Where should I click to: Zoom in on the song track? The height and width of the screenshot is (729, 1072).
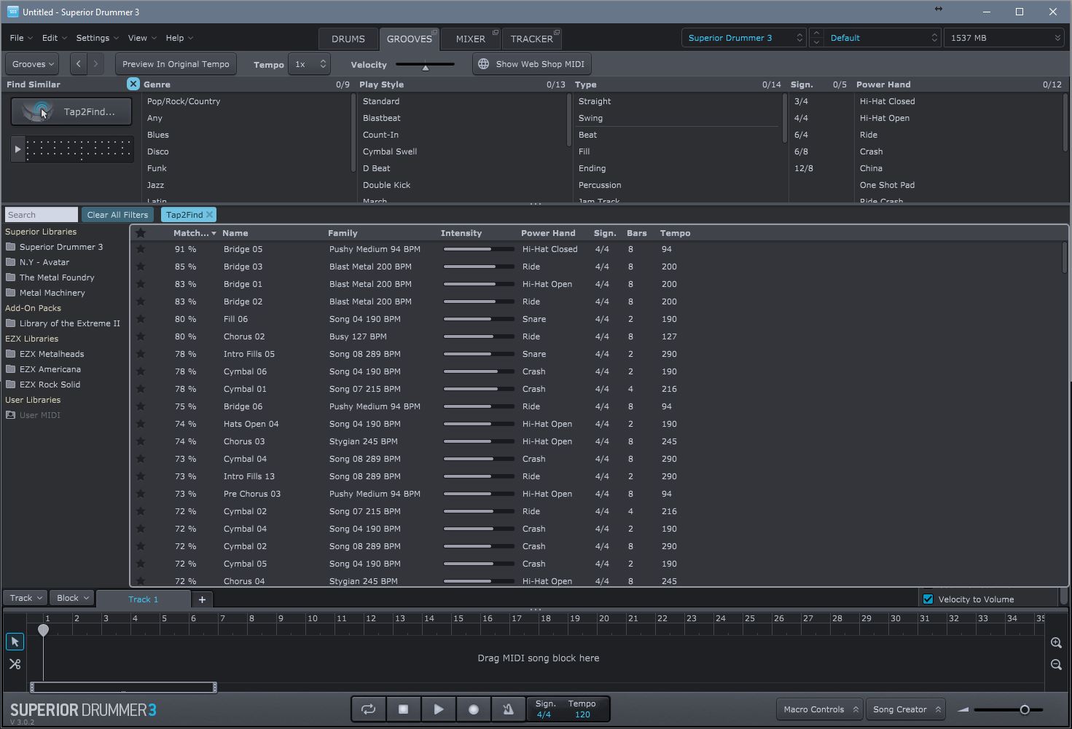1056,642
